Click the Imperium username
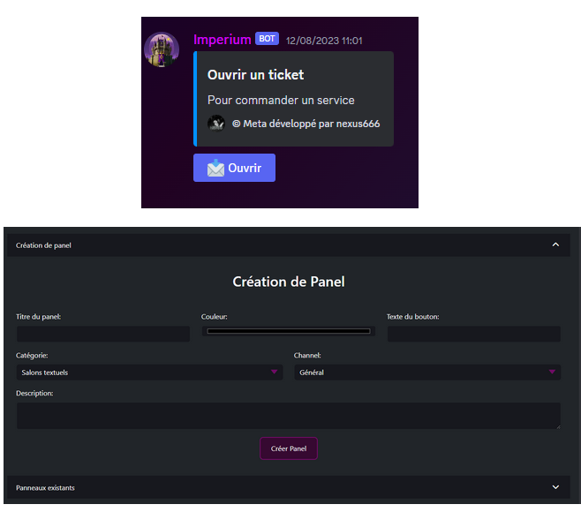 pyautogui.click(x=223, y=39)
